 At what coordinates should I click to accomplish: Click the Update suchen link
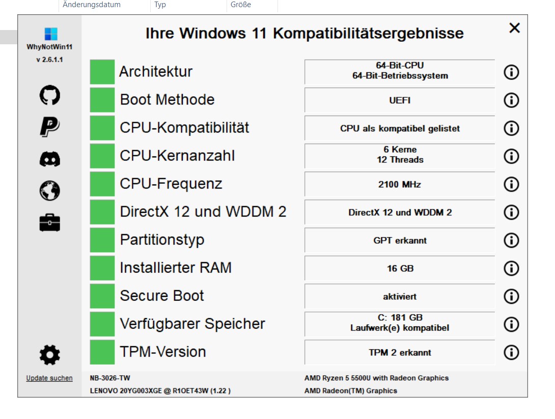(x=49, y=378)
